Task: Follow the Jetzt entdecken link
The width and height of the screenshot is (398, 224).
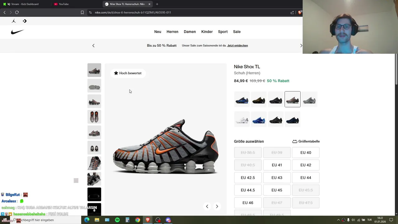Action: coord(238,45)
